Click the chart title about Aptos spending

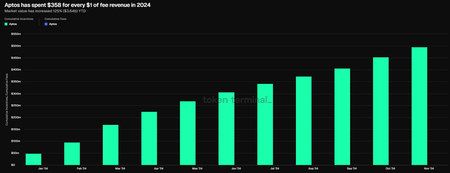tap(78, 5)
